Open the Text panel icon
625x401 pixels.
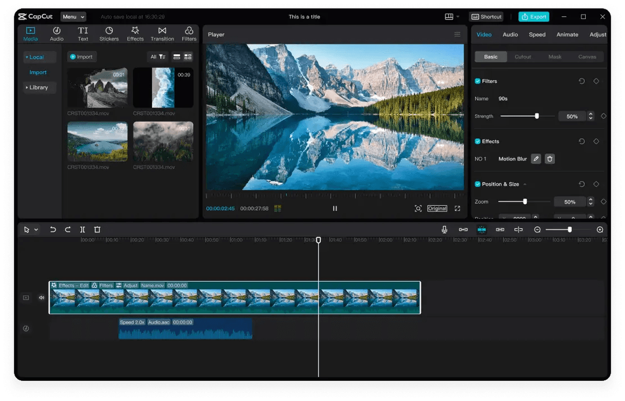(x=83, y=33)
